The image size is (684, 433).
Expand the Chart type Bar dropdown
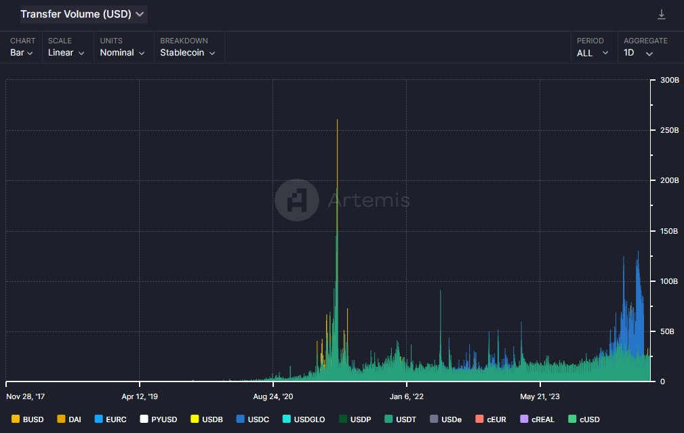(22, 53)
